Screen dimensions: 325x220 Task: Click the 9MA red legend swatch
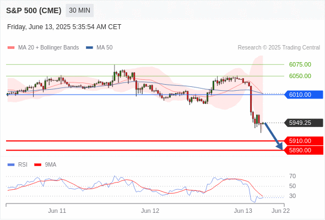[x=37, y=165]
